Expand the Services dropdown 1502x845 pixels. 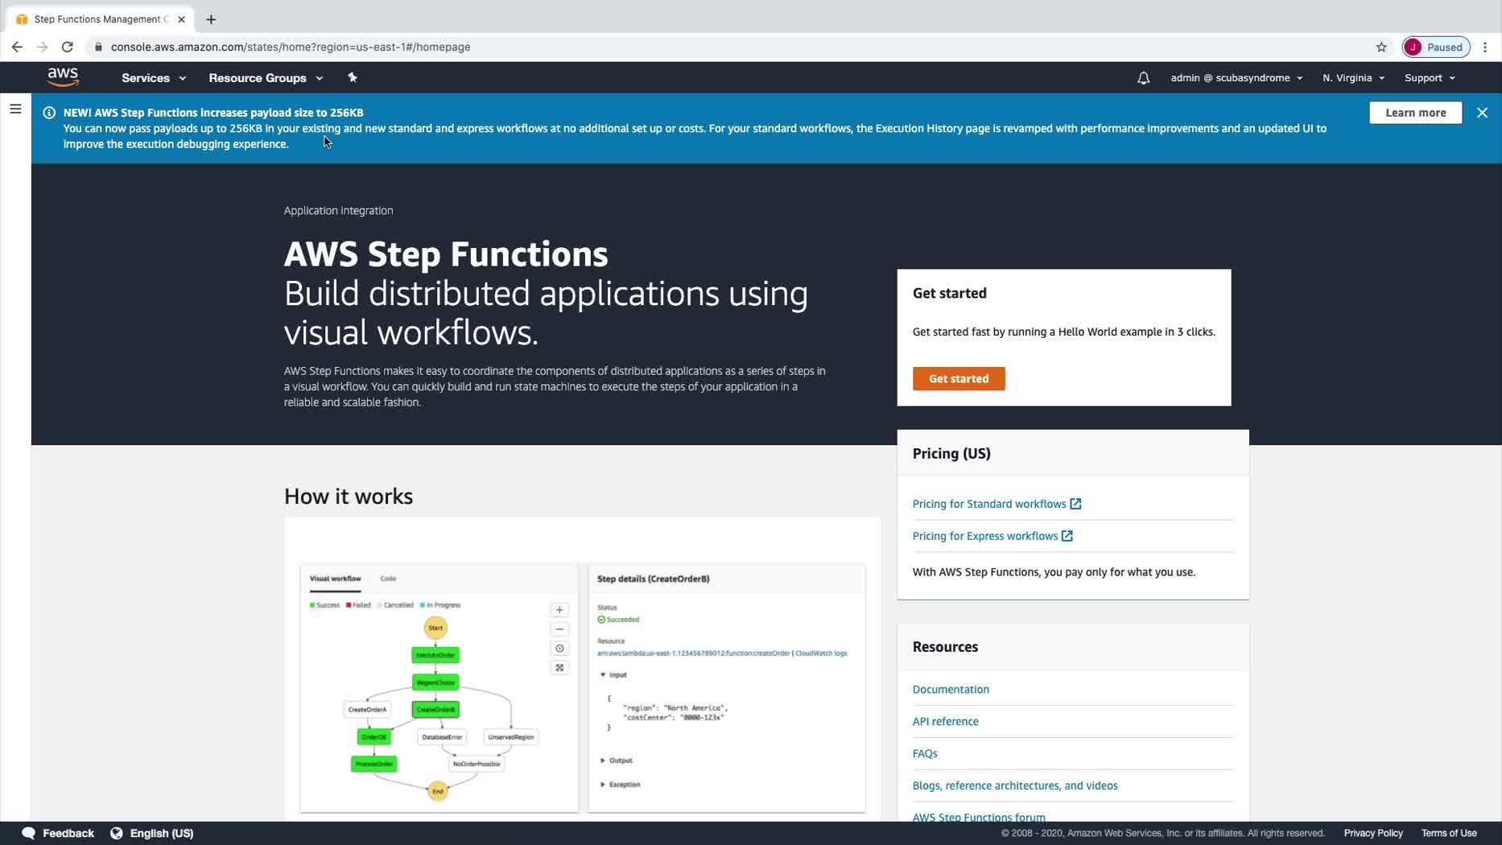[x=153, y=78]
